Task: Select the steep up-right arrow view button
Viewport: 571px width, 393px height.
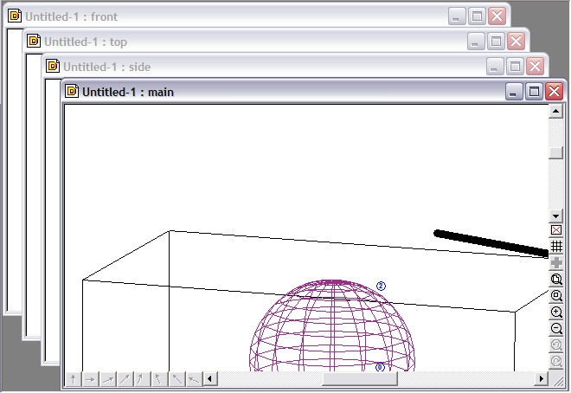Action: (142, 379)
